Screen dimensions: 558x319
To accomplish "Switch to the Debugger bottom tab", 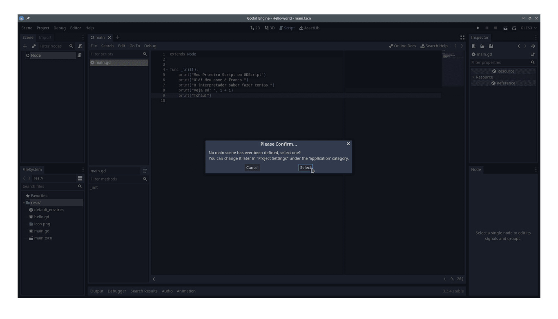I will (x=117, y=291).
